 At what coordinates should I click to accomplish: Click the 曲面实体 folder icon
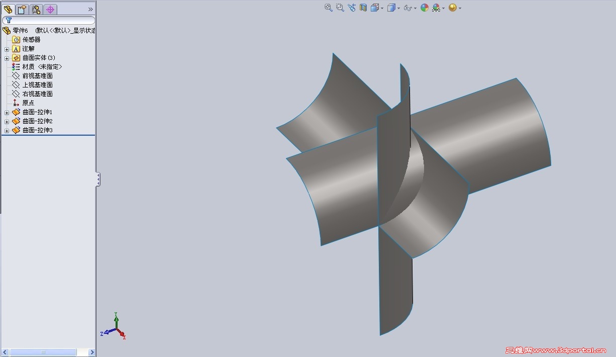(x=16, y=58)
